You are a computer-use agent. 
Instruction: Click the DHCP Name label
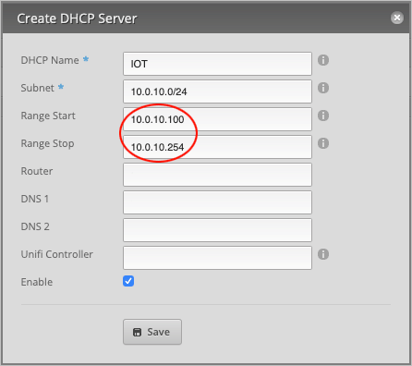[x=50, y=60]
